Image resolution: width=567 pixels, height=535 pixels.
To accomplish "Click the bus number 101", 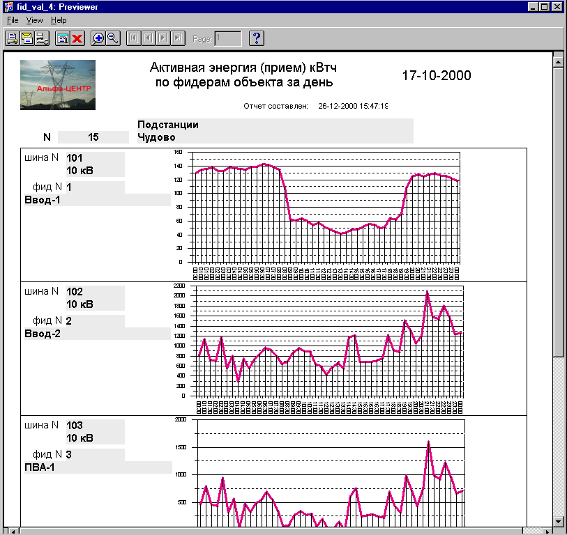I will point(75,158).
